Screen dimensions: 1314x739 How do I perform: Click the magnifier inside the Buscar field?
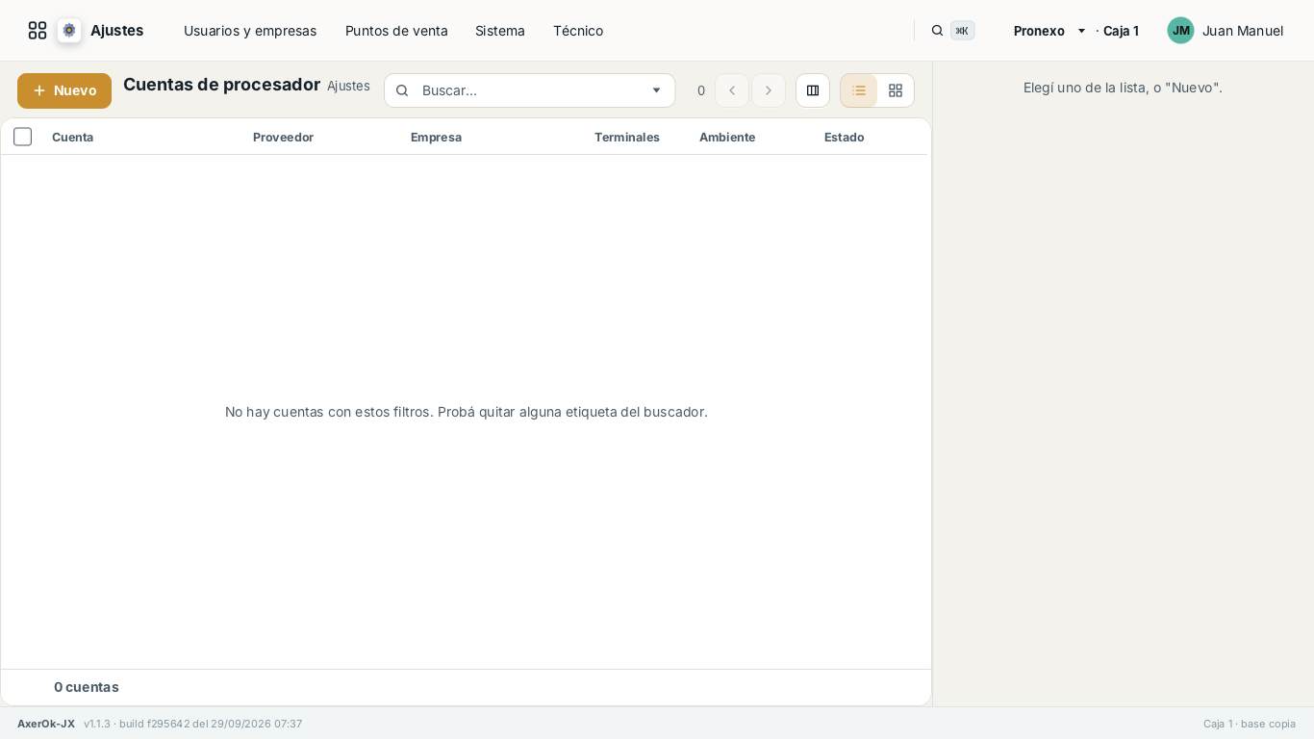(x=402, y=90)
